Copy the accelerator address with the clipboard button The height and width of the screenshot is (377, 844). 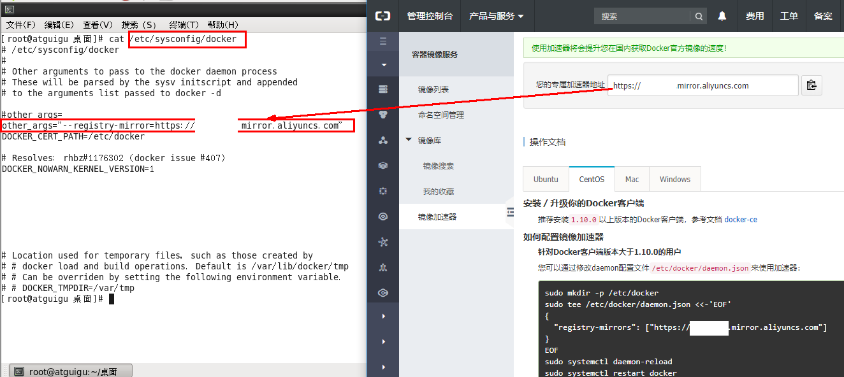[811, 85]
